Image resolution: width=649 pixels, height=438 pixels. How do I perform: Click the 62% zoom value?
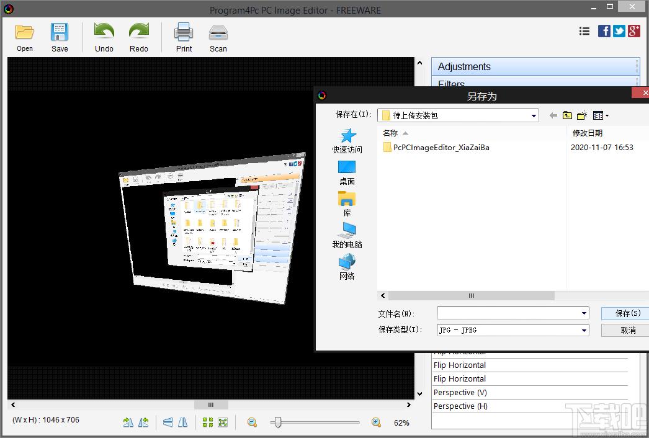pyautogui.click(x=401, y=422)
